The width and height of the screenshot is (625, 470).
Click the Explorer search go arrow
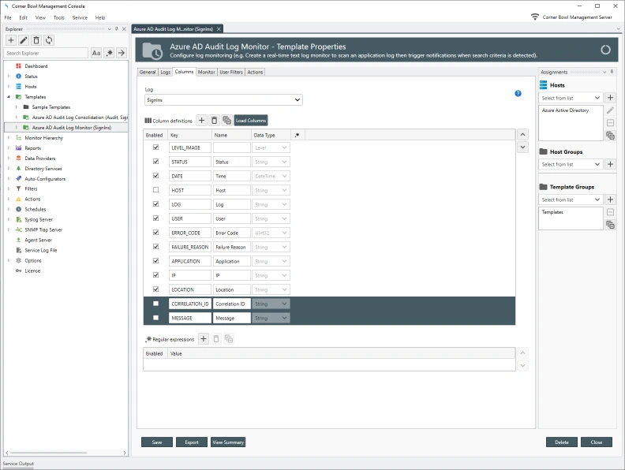click(122, 53)
